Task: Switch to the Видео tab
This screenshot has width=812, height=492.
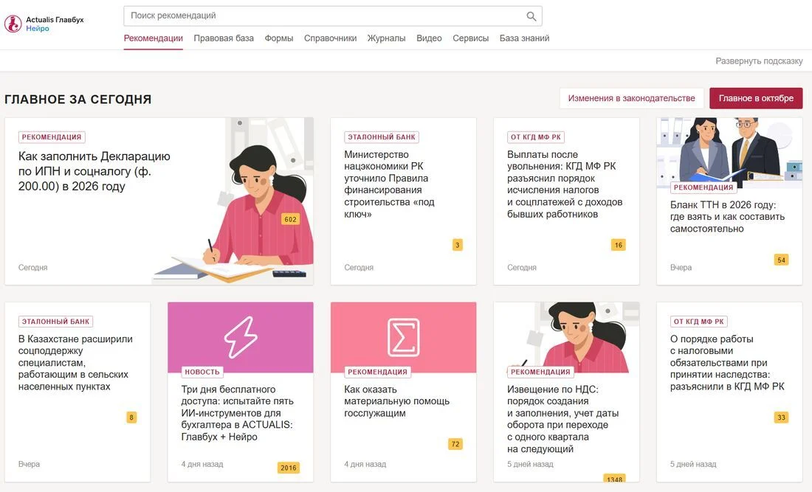Action: pos(429,38)
